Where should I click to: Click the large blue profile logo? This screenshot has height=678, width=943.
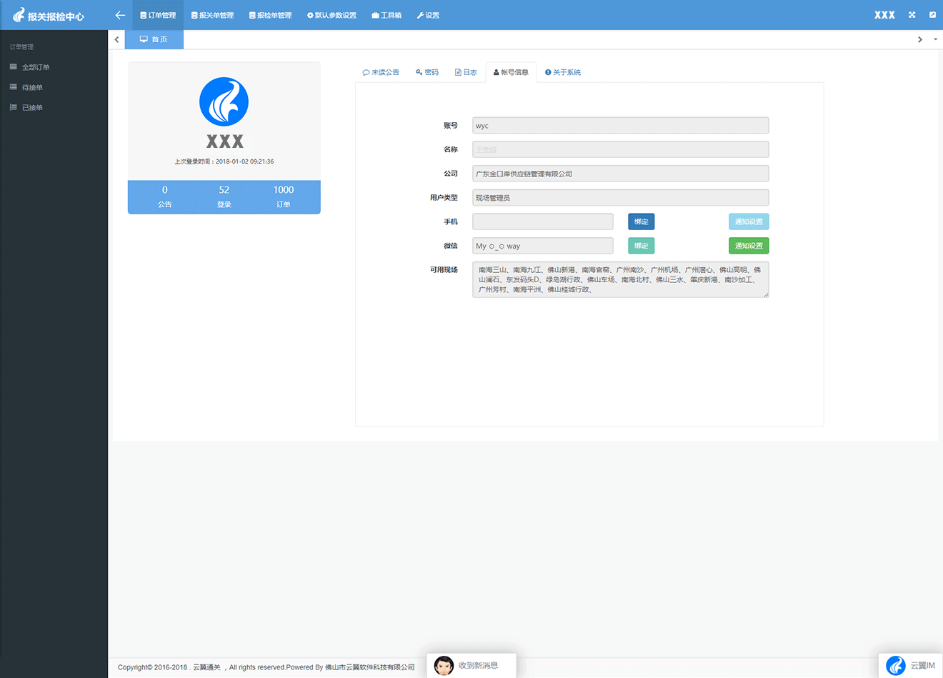tap(224, 102)
